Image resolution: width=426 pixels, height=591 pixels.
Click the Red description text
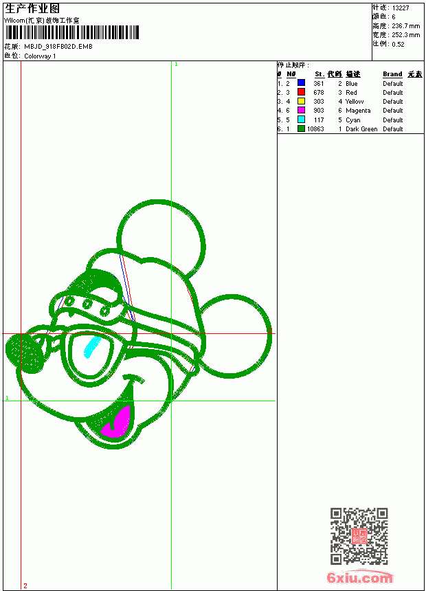click(351, 92)
